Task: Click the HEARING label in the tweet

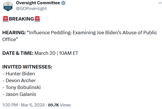Action: click(x=14, y=33)
